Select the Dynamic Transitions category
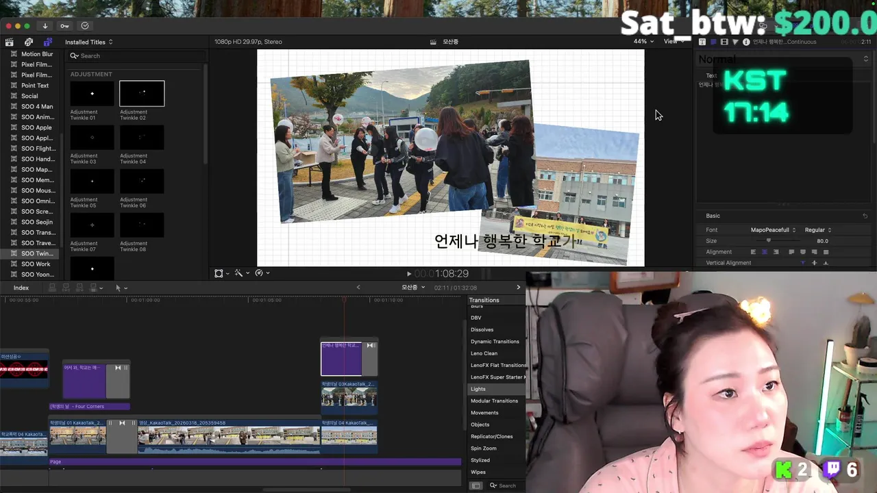Viewport: 877px width, 493px height. point(495,341)
